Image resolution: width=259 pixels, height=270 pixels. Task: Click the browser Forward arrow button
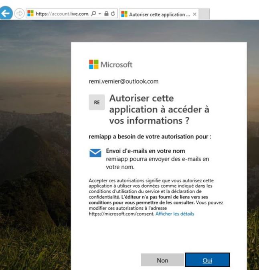[x=19, y=13]
